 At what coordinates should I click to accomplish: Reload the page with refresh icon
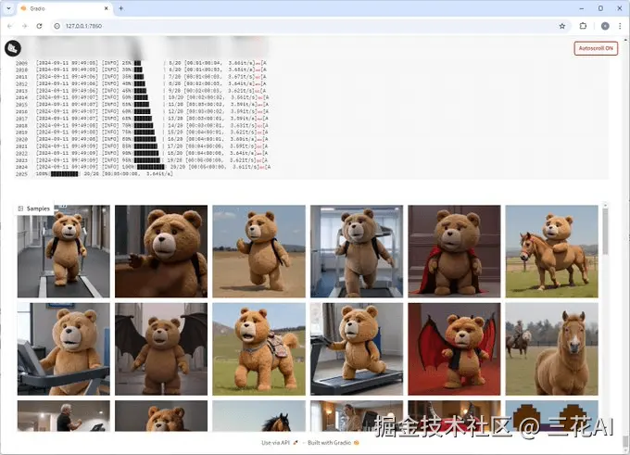tap(39, 26)
